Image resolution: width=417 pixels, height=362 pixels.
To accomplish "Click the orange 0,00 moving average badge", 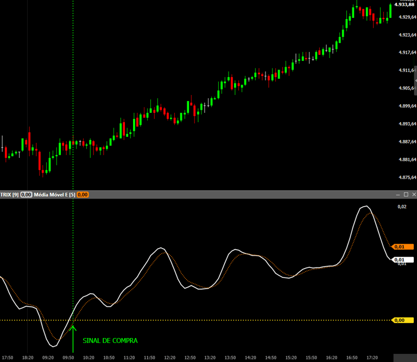I will pos(83,194).
